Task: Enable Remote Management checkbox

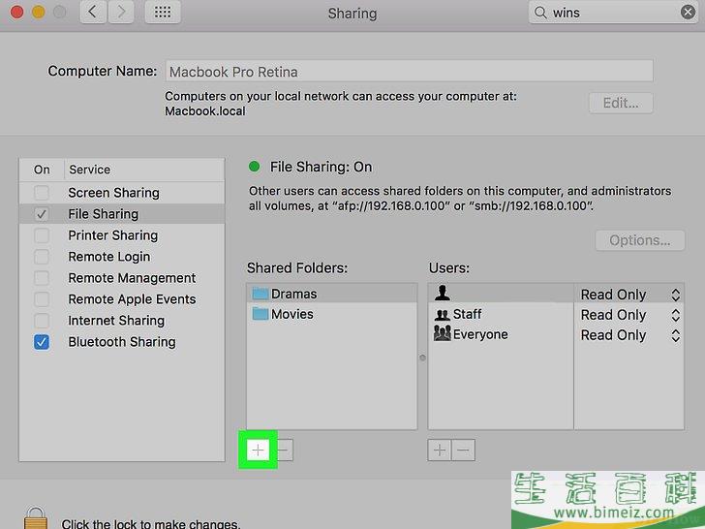Action: 42,278
